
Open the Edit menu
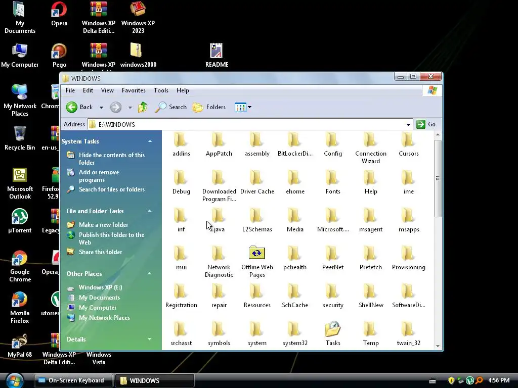pyautogui.click(x=88, y=90)
